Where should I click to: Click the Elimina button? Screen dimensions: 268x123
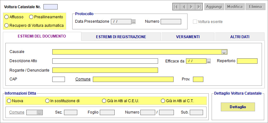pos(256,7)
